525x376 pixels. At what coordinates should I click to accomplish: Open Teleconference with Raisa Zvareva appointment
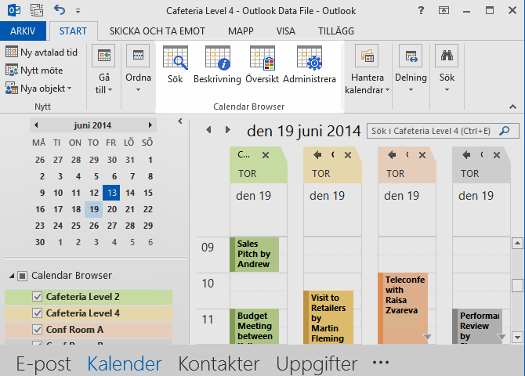tap(403, 308)
